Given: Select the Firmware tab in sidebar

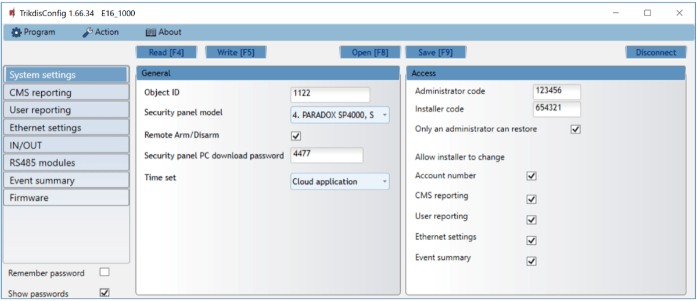Looking at the screenshot, I should point(66,198).
